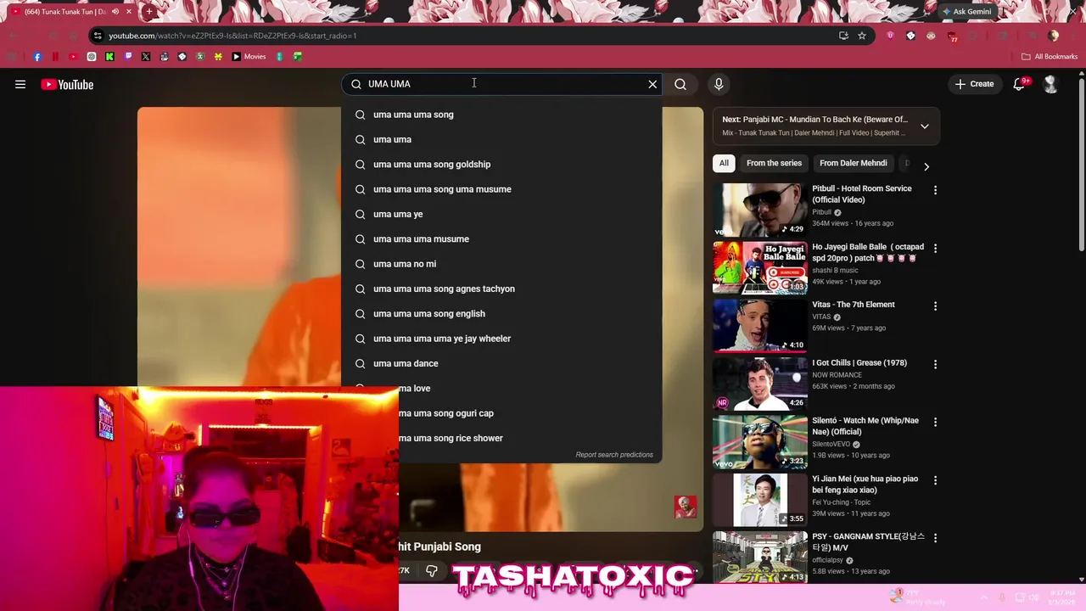1086x611 pixels.
Task: Open Vitas The 7th Element video title
Action: coord(854,305)
